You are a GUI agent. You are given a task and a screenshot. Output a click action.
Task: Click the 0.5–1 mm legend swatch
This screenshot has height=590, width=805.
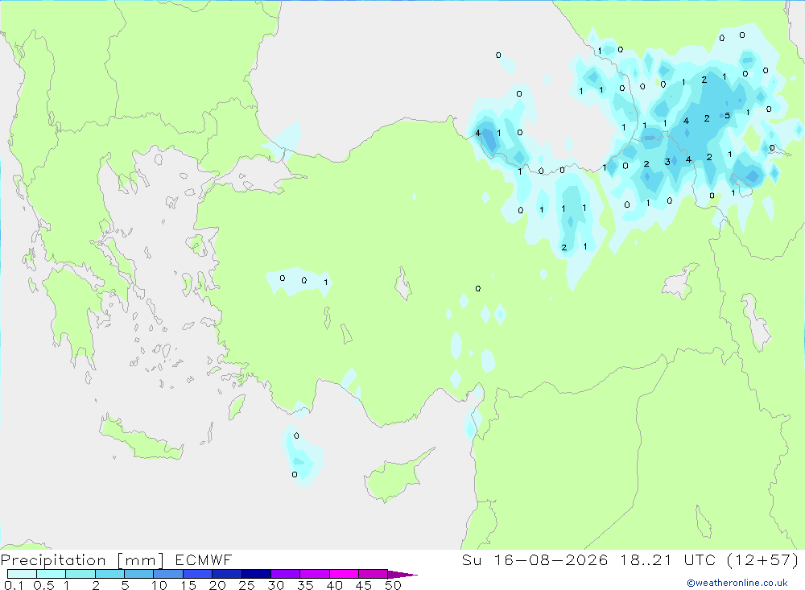[x=52, y=574]
